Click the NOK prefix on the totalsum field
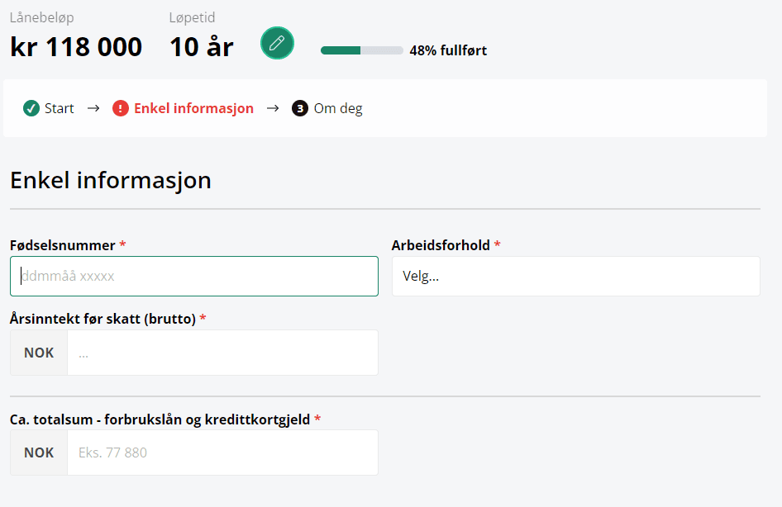 click(39, 453)
